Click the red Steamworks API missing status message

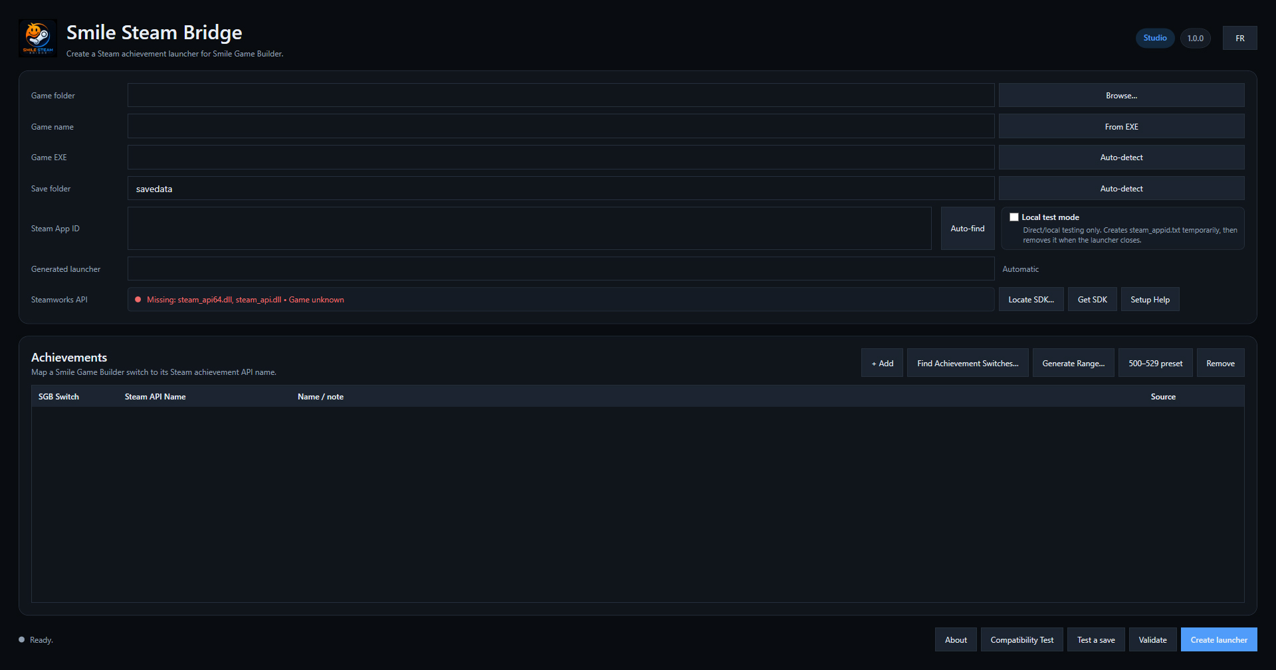pyautogui.click(x=245, y=300)
